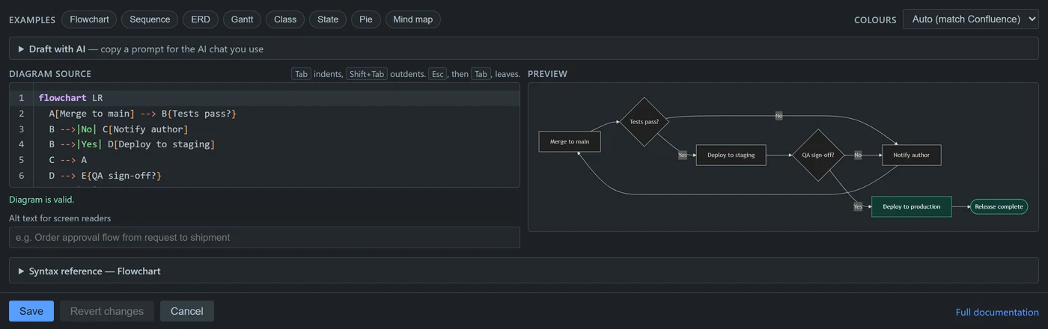The image size is (1048, 329).
Task: Load the ERD example diagram
Action: pos(201,19)
